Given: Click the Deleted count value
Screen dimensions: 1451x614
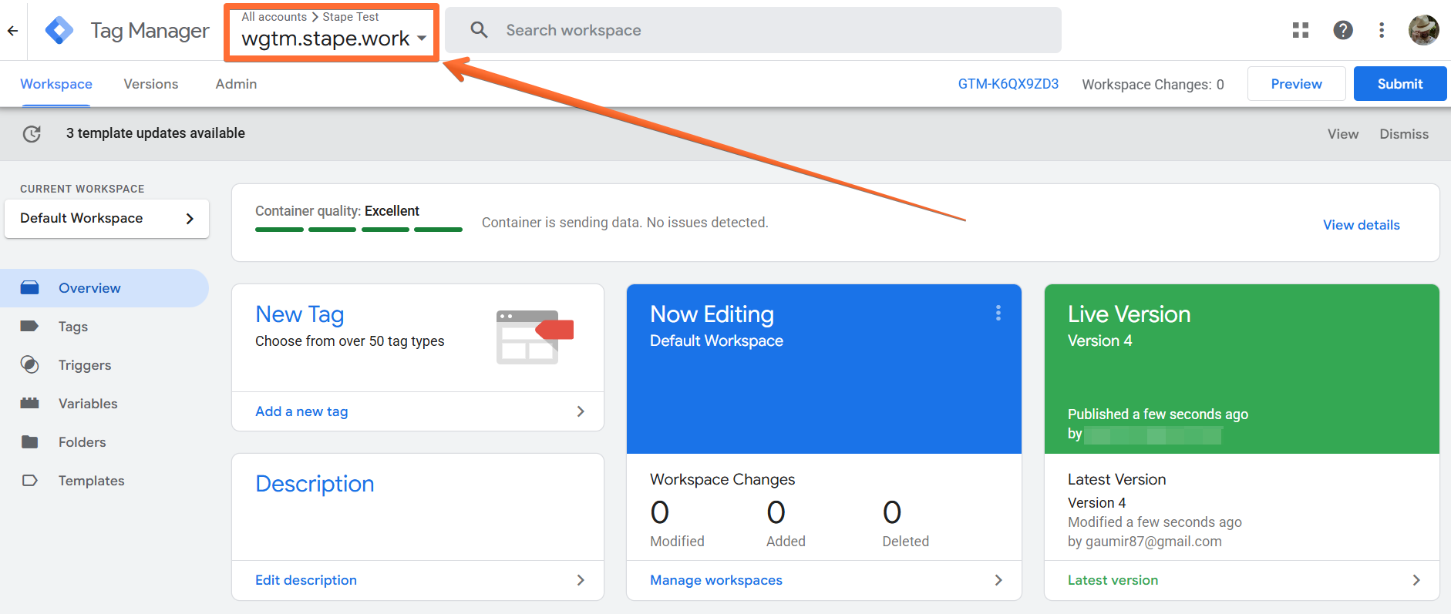Looking at the screenshot, I should (x=892, y=512).
